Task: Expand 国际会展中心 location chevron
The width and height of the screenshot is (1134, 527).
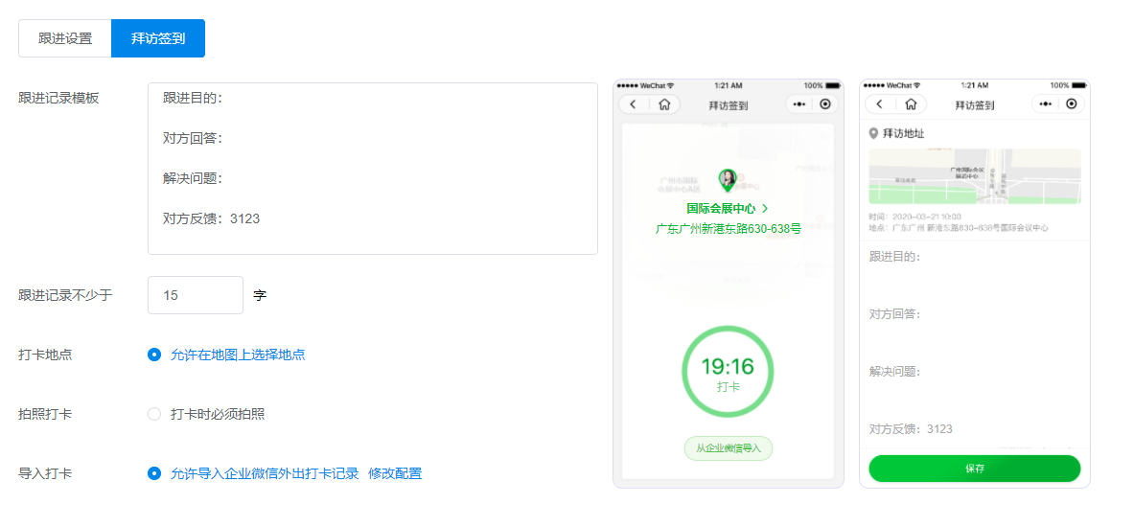Action: tap(765, 208)
